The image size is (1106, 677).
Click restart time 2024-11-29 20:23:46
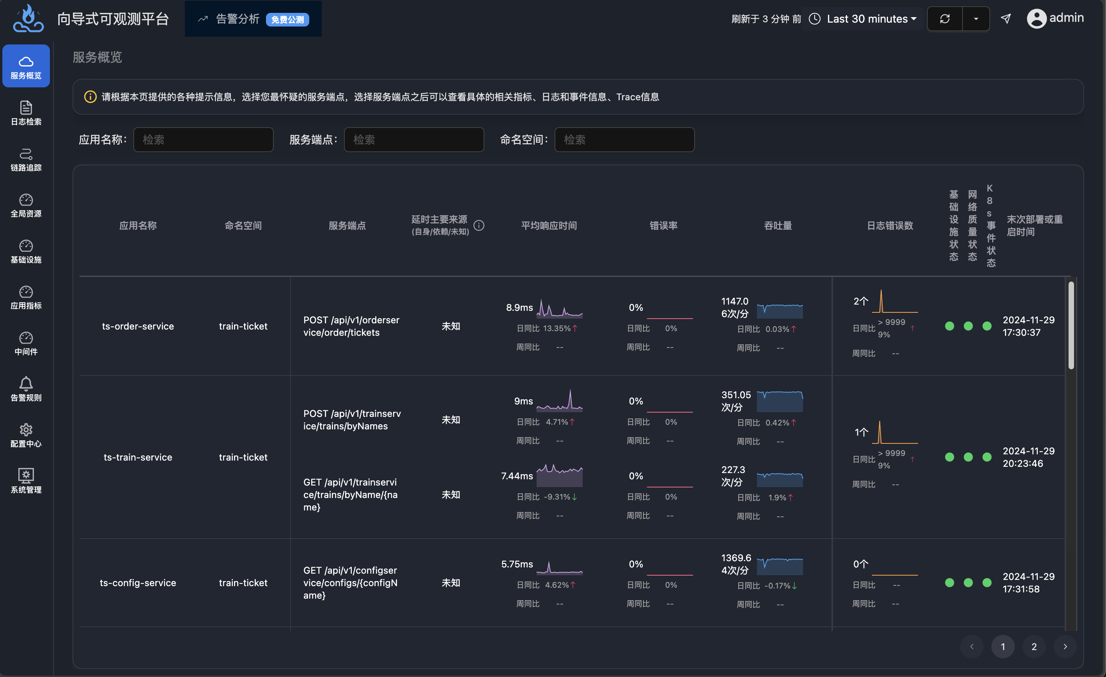pyautogui.click(x=1028, y=457)
